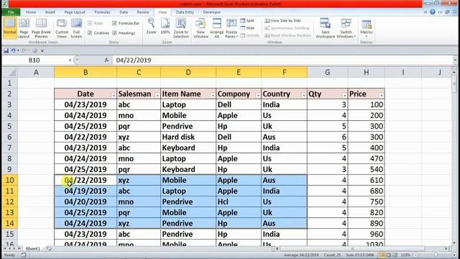Open the Insert ribbon tab
The width and height of the screenshot is (460, 259).
tap(50, 12)
